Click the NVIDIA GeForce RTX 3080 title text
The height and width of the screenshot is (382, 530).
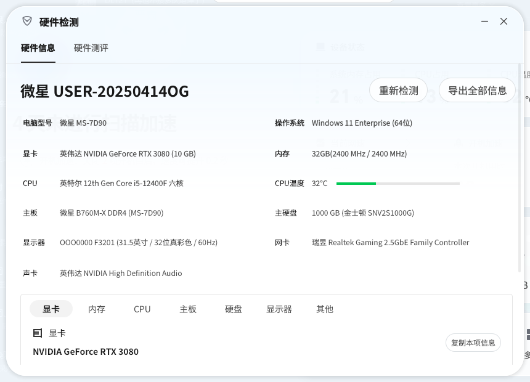[x=86, y=352]
